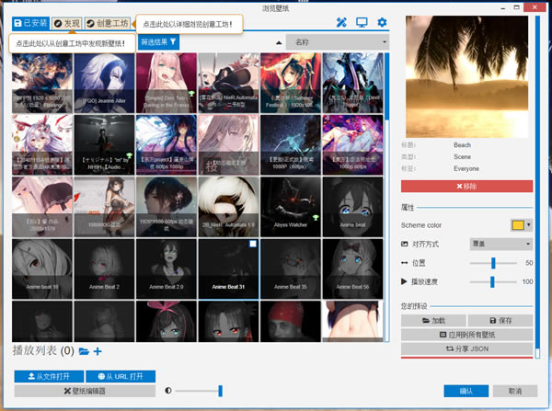The width and height of the screenshot is (552, 411).
Task: Click 分享 JSON button
Action: click(466, 348)
